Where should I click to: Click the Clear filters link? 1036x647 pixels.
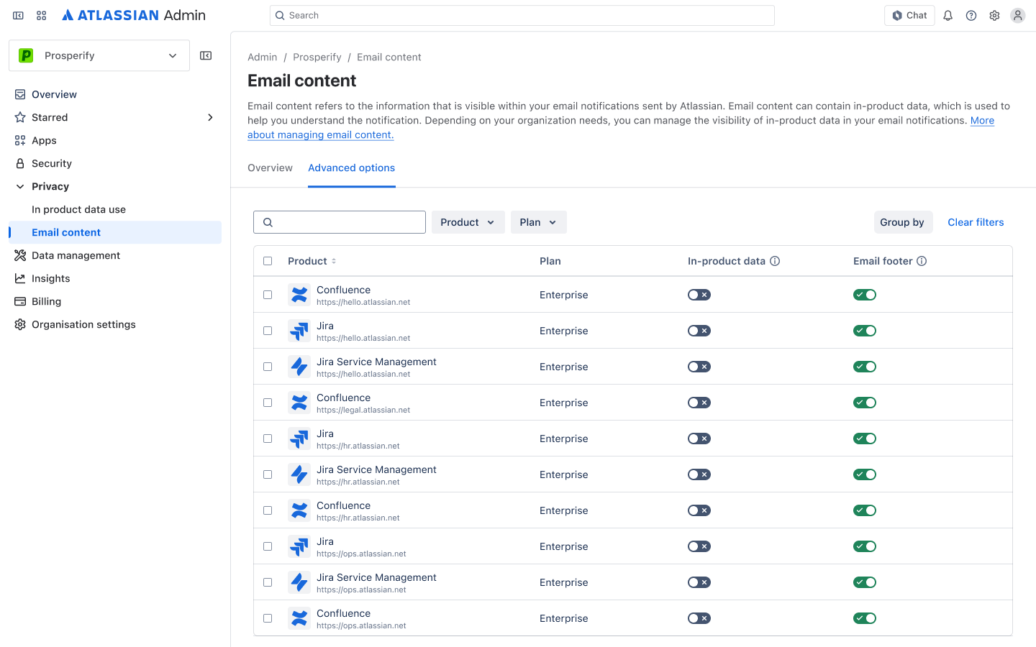976,222
